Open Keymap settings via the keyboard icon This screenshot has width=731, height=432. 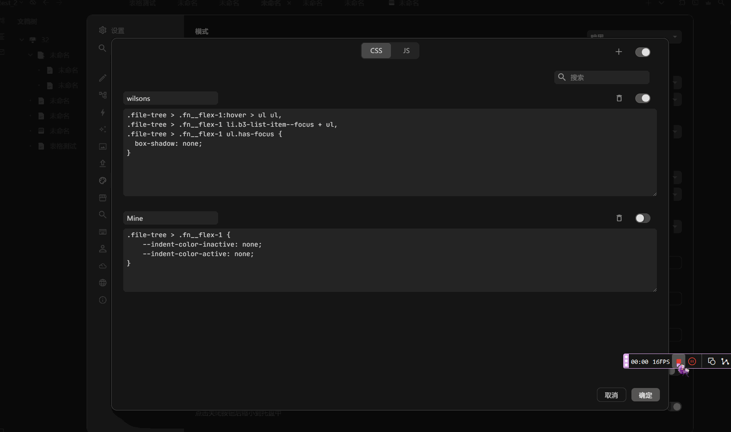point(103,232)
